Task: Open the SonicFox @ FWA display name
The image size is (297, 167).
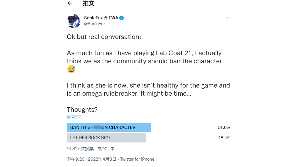Action: (101, 18)
